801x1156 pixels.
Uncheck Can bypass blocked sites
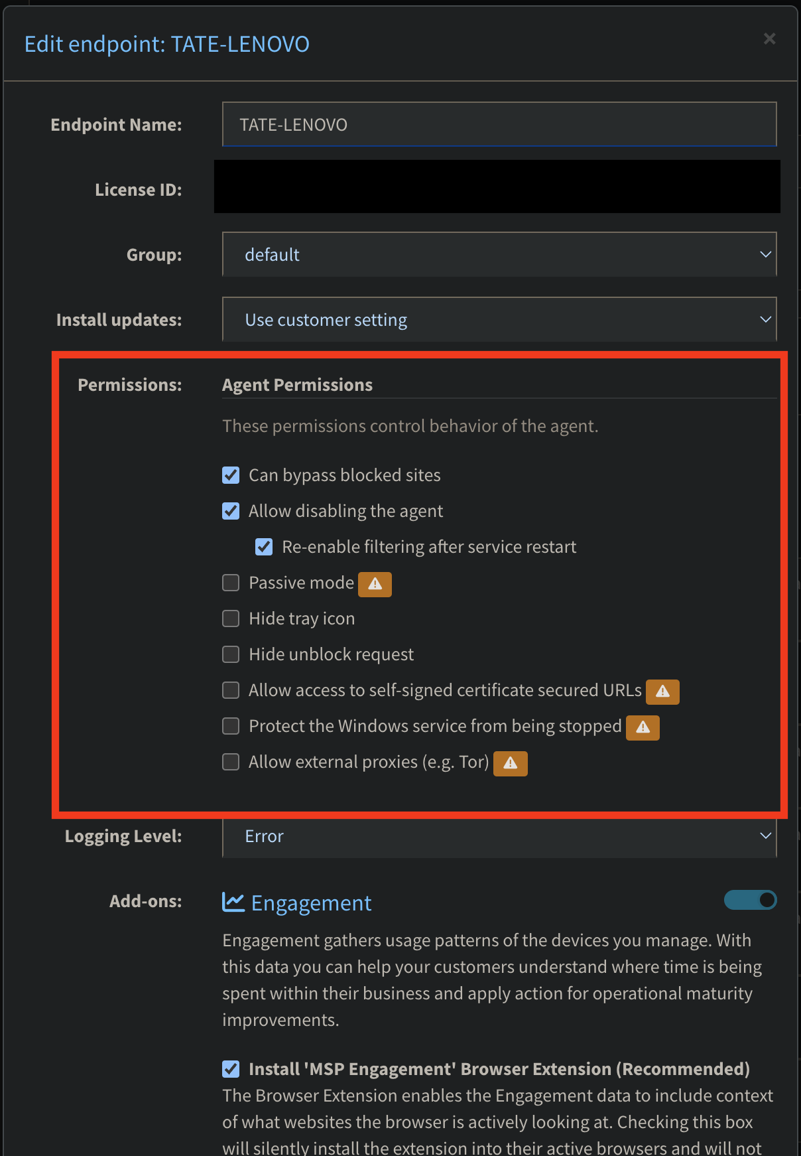click(x=230, y=475)
